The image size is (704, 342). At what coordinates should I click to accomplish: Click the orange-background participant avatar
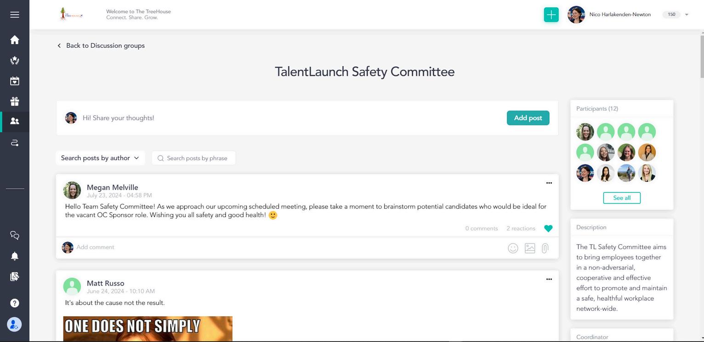point(647,152)
